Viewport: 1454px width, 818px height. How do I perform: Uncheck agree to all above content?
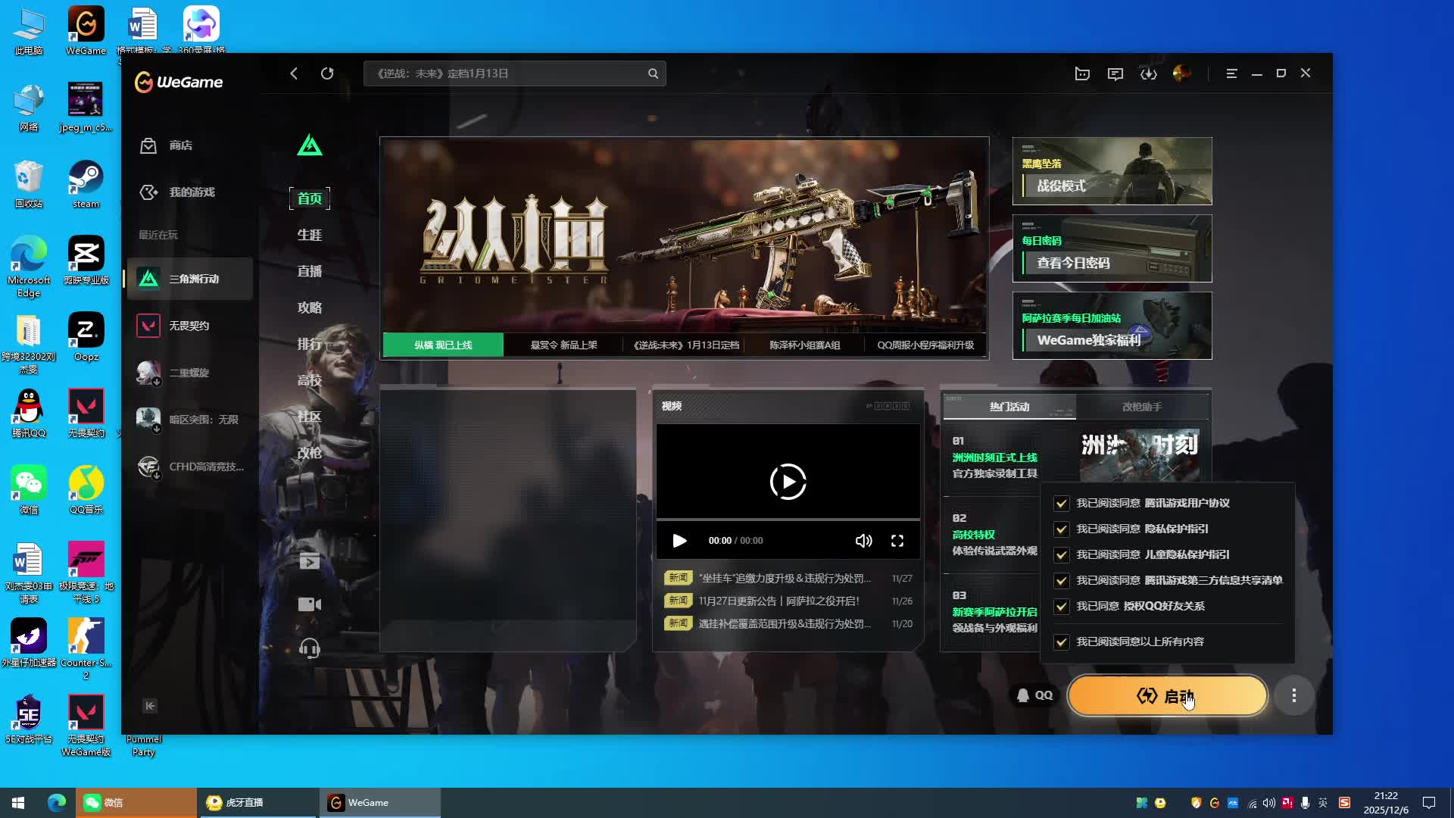coord(1062,642)
